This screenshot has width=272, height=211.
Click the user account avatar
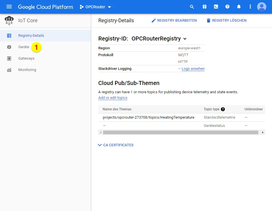pos(262,7)
